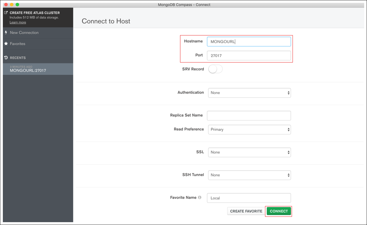The height and width of the screenshot is (225, 367).
Task: Click the Connect to Host heading
Action: pyautogui.click(x=106, y=21)
